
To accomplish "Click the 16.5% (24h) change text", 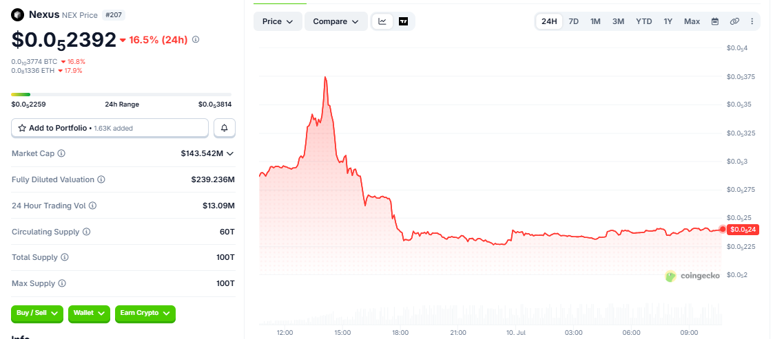I will 158,40.
